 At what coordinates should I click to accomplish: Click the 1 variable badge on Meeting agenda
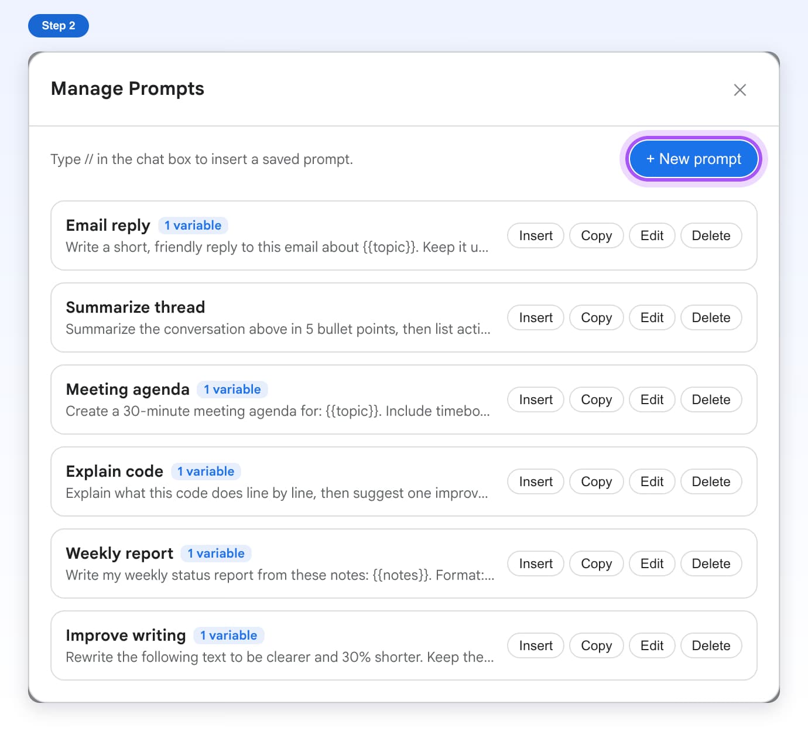click(232, 390)
